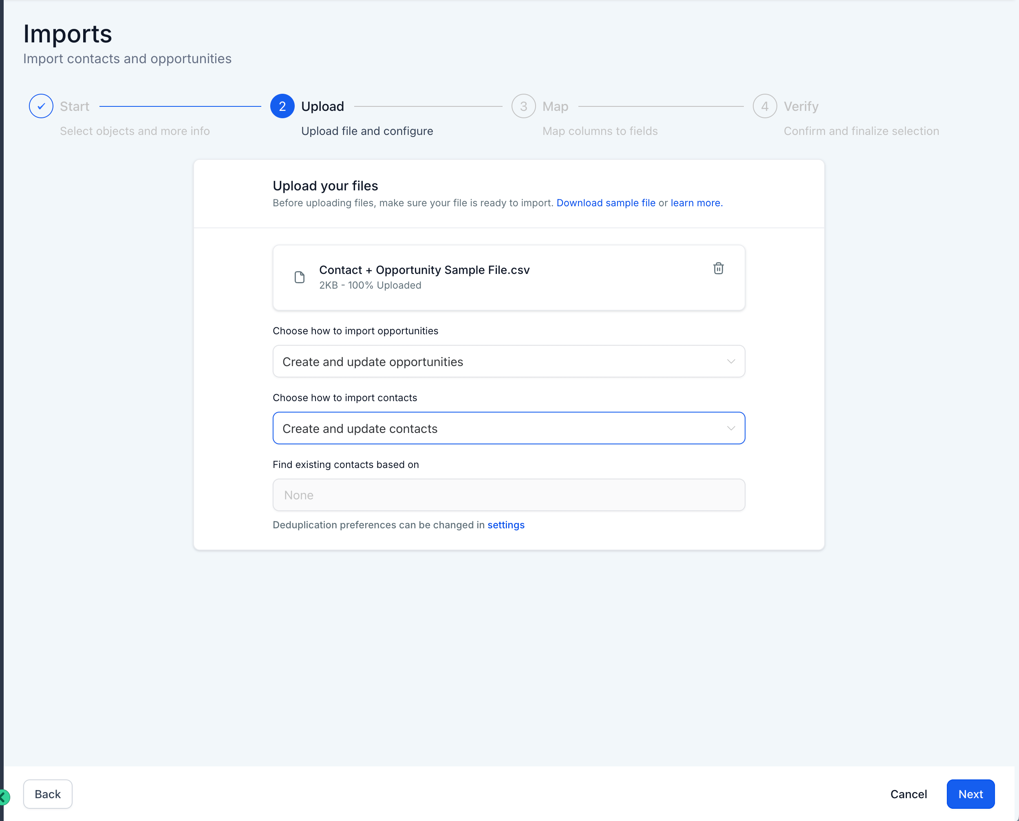1019x821 pixels.
Task: Open the contacts import dropdown chevron
Action: [730, 428]
